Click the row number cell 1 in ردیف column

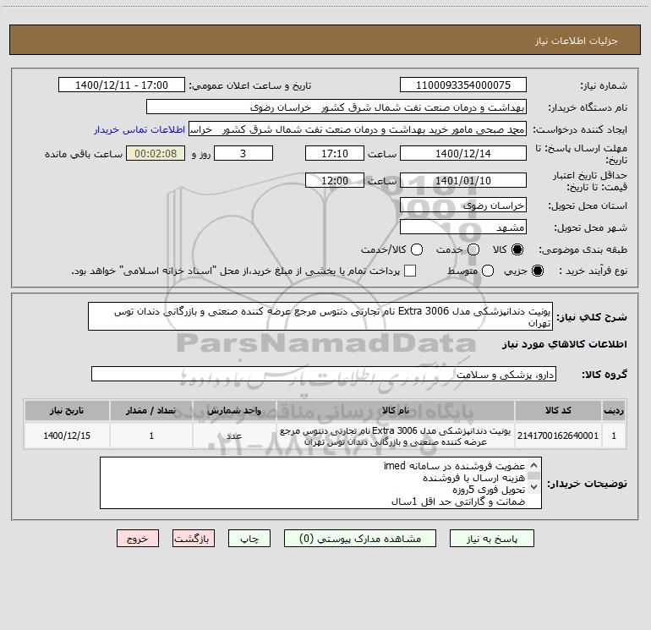[x=614, y=436]
